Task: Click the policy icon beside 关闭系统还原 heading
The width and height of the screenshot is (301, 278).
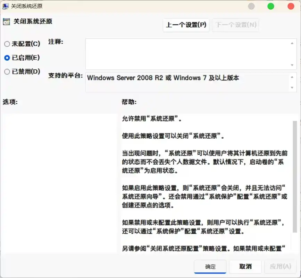Action: tap(6, 21)
